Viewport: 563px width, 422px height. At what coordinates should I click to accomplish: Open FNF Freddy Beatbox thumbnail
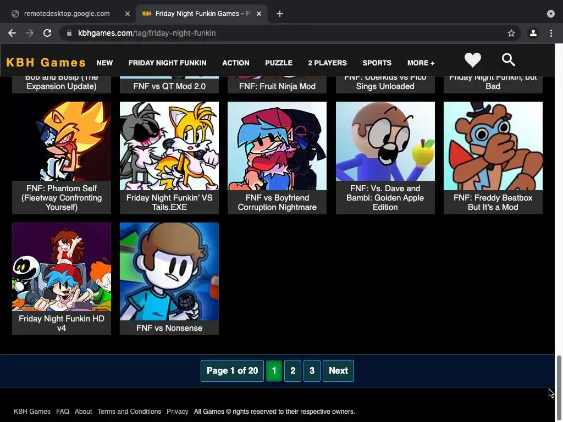coord(493,146)
